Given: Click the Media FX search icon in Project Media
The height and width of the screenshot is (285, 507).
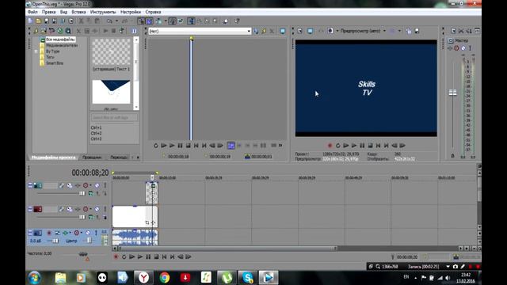Looking at the screenshot, I should 68,31.
